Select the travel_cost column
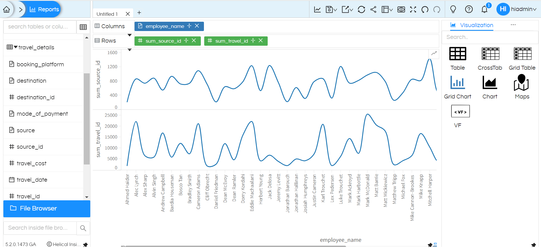 pos(31,163)
